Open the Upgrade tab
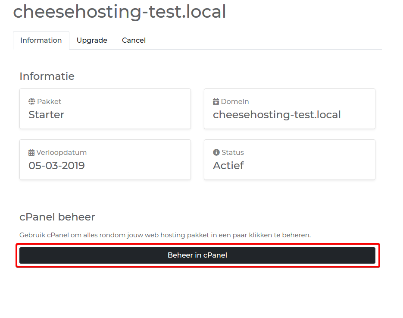Image resolution: width=403 pixels, height=318 pixels. coord(92,41)
